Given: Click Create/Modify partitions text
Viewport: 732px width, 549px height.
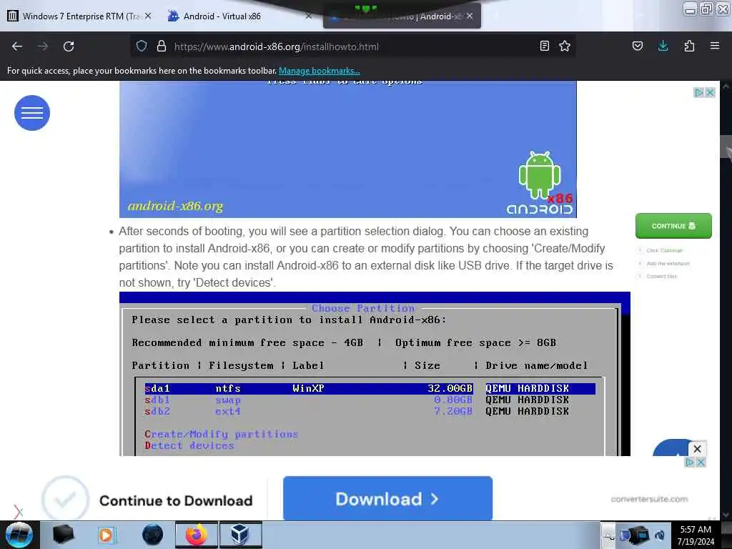Looking at the screenshot, I should click(x=222, y=435).
